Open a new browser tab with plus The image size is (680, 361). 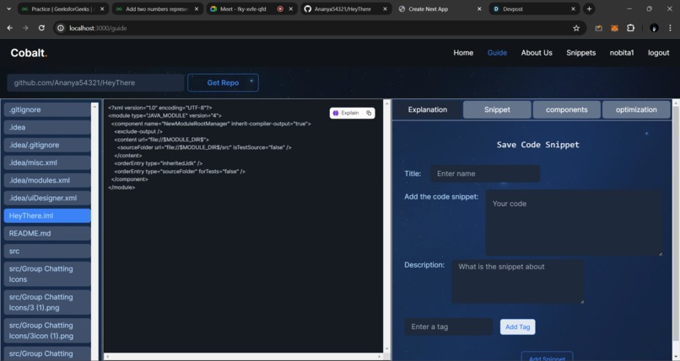[589, 8]
